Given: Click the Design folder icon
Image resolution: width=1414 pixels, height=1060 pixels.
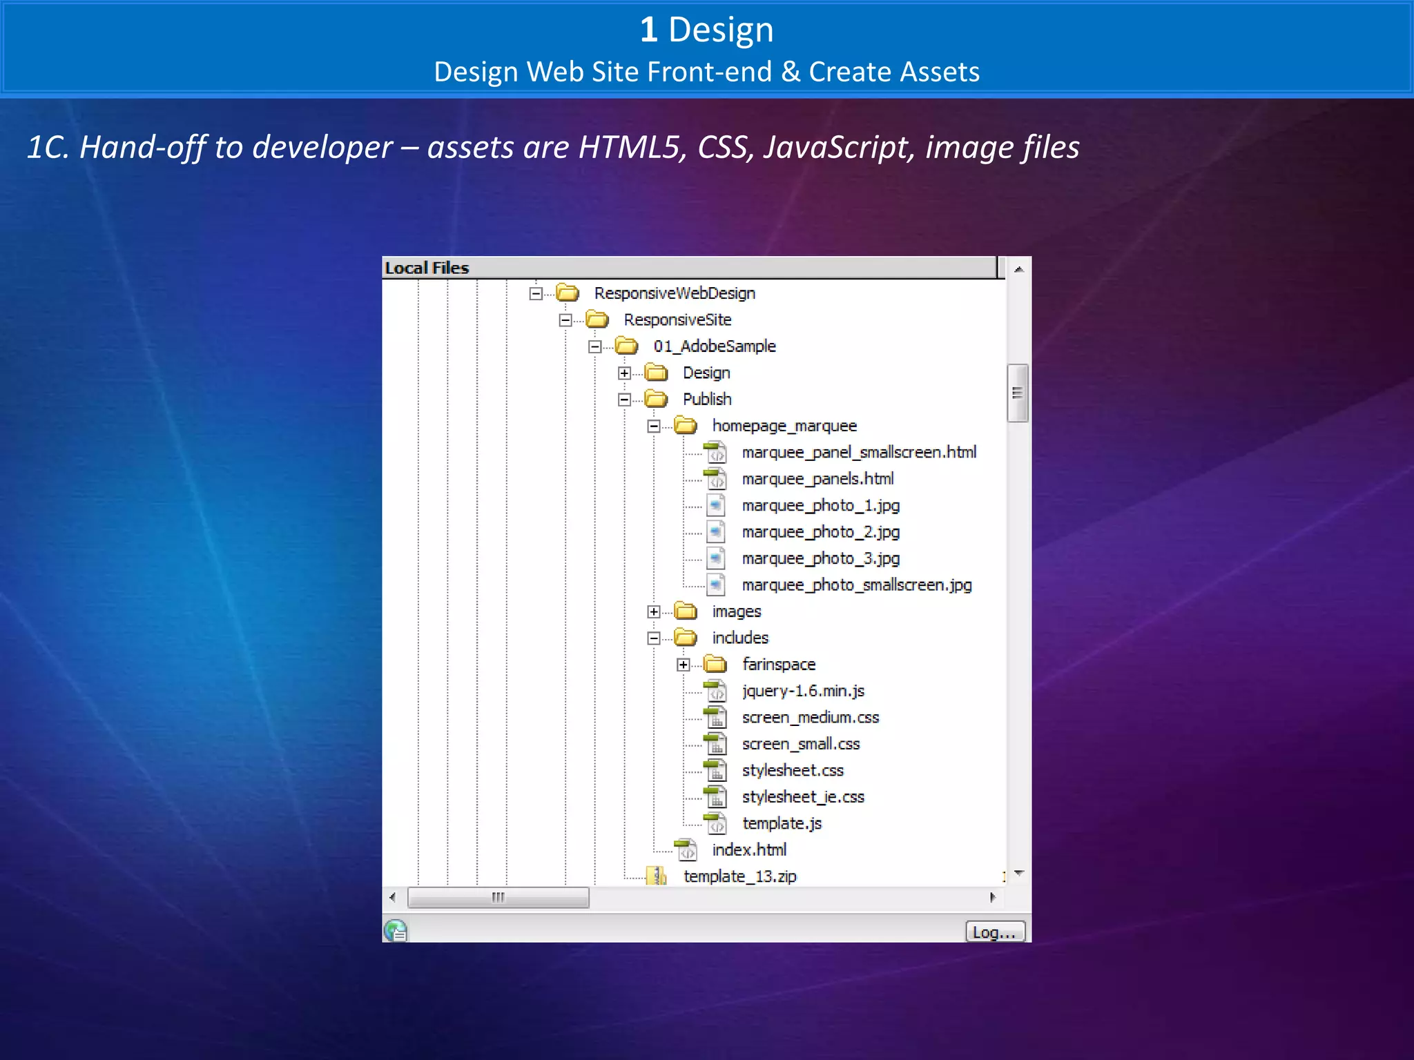Looking at the screenshot, I should [657, 373].
